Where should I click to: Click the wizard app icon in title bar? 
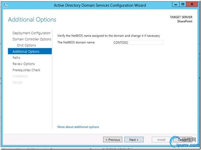(5, 5)
